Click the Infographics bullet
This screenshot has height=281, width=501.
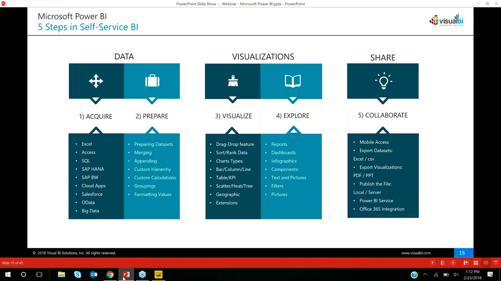coord(284,161)
